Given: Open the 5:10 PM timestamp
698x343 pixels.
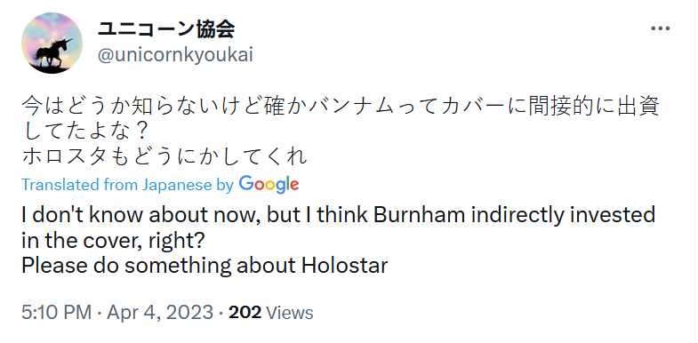Looking at the screenshot, I should coord(56,312).
